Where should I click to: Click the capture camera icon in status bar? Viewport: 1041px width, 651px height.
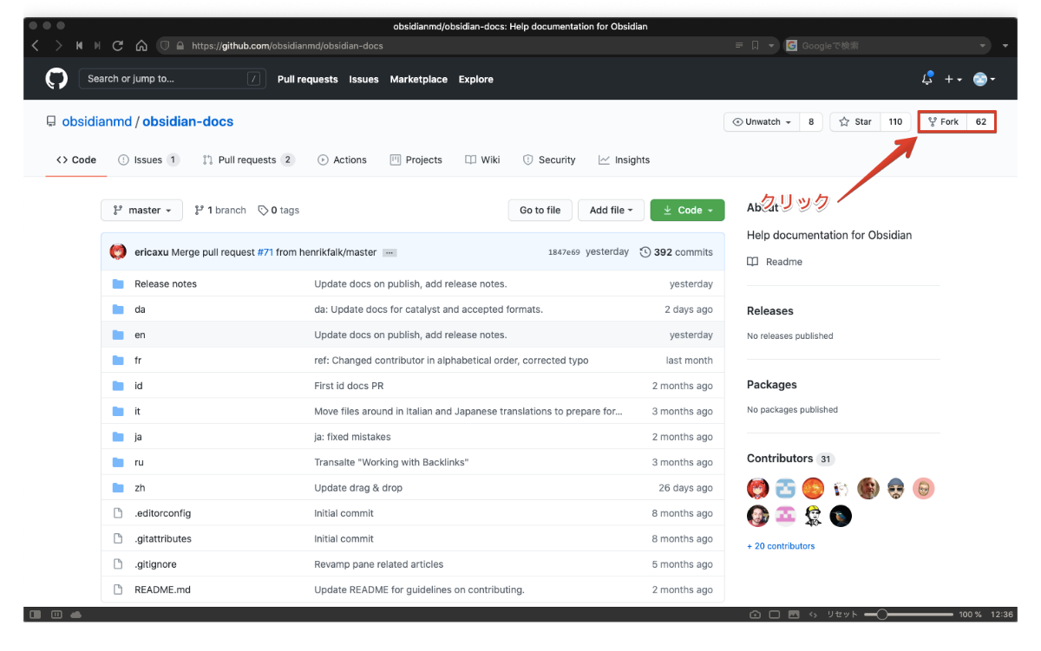point(755,615)
